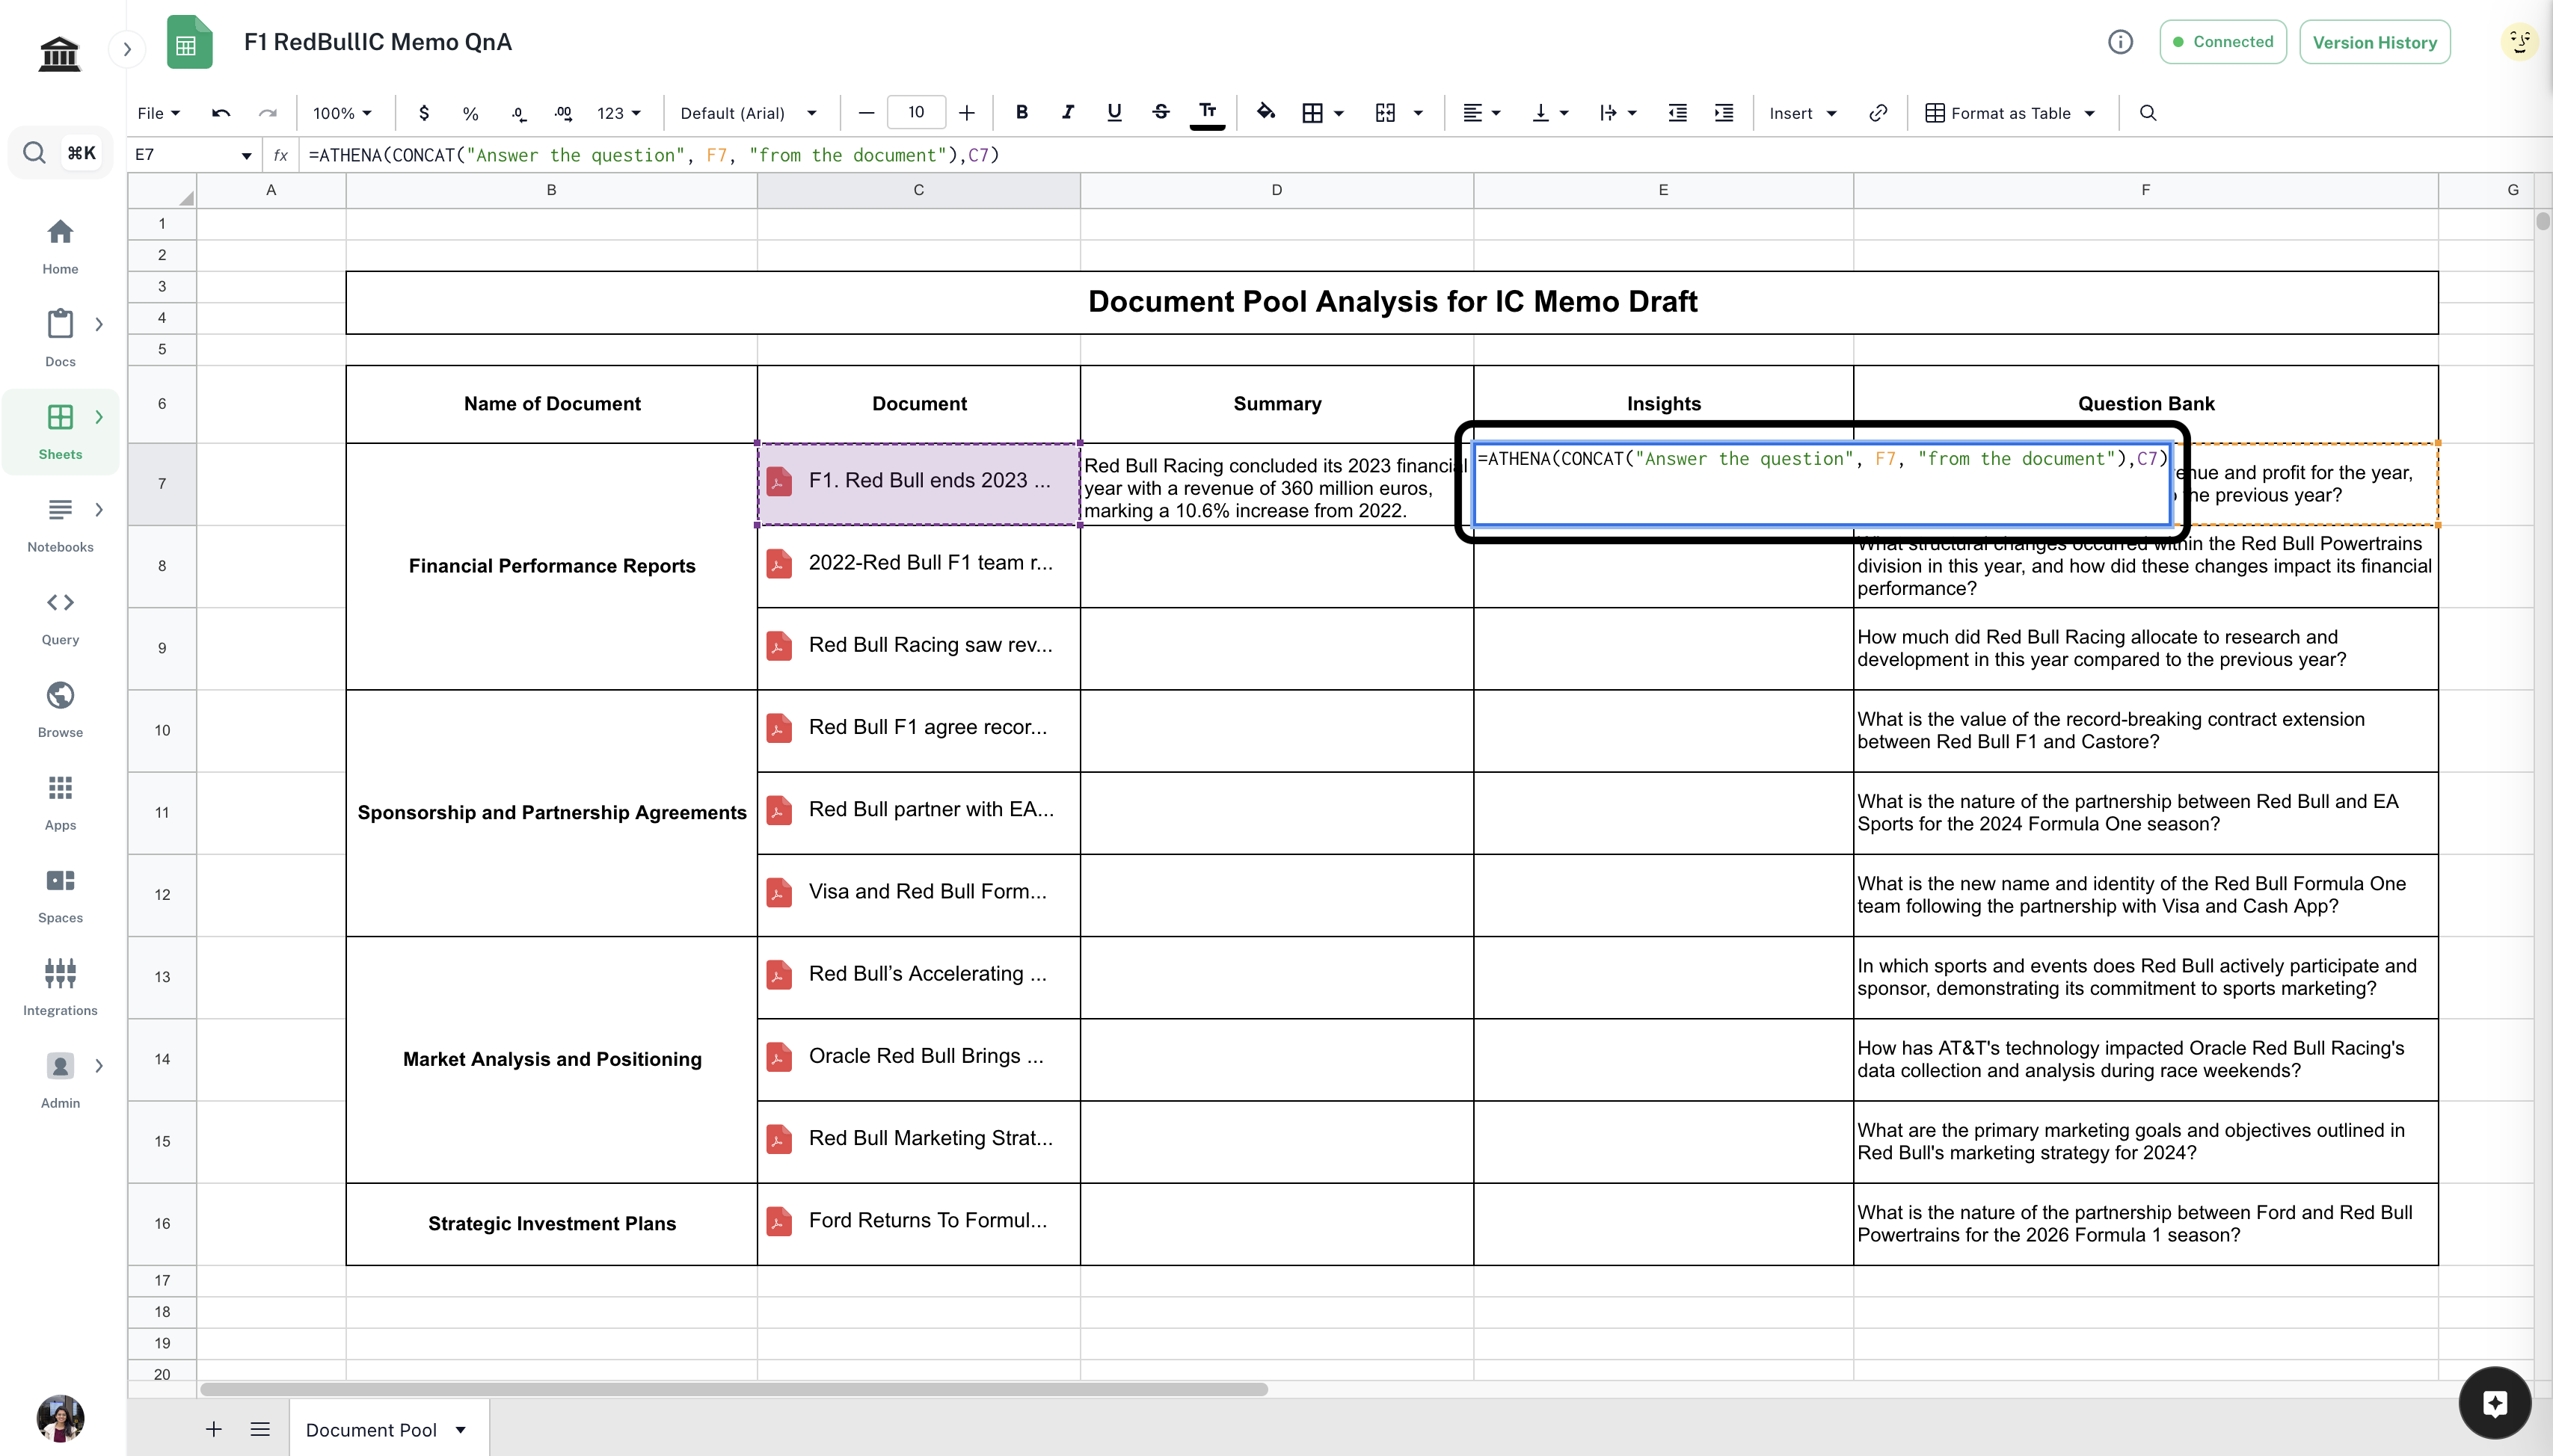Image resolution: width=2553 pixels, height=1456 pixels.
Task: Click the Connected status button
Action: click(2222, 42)
